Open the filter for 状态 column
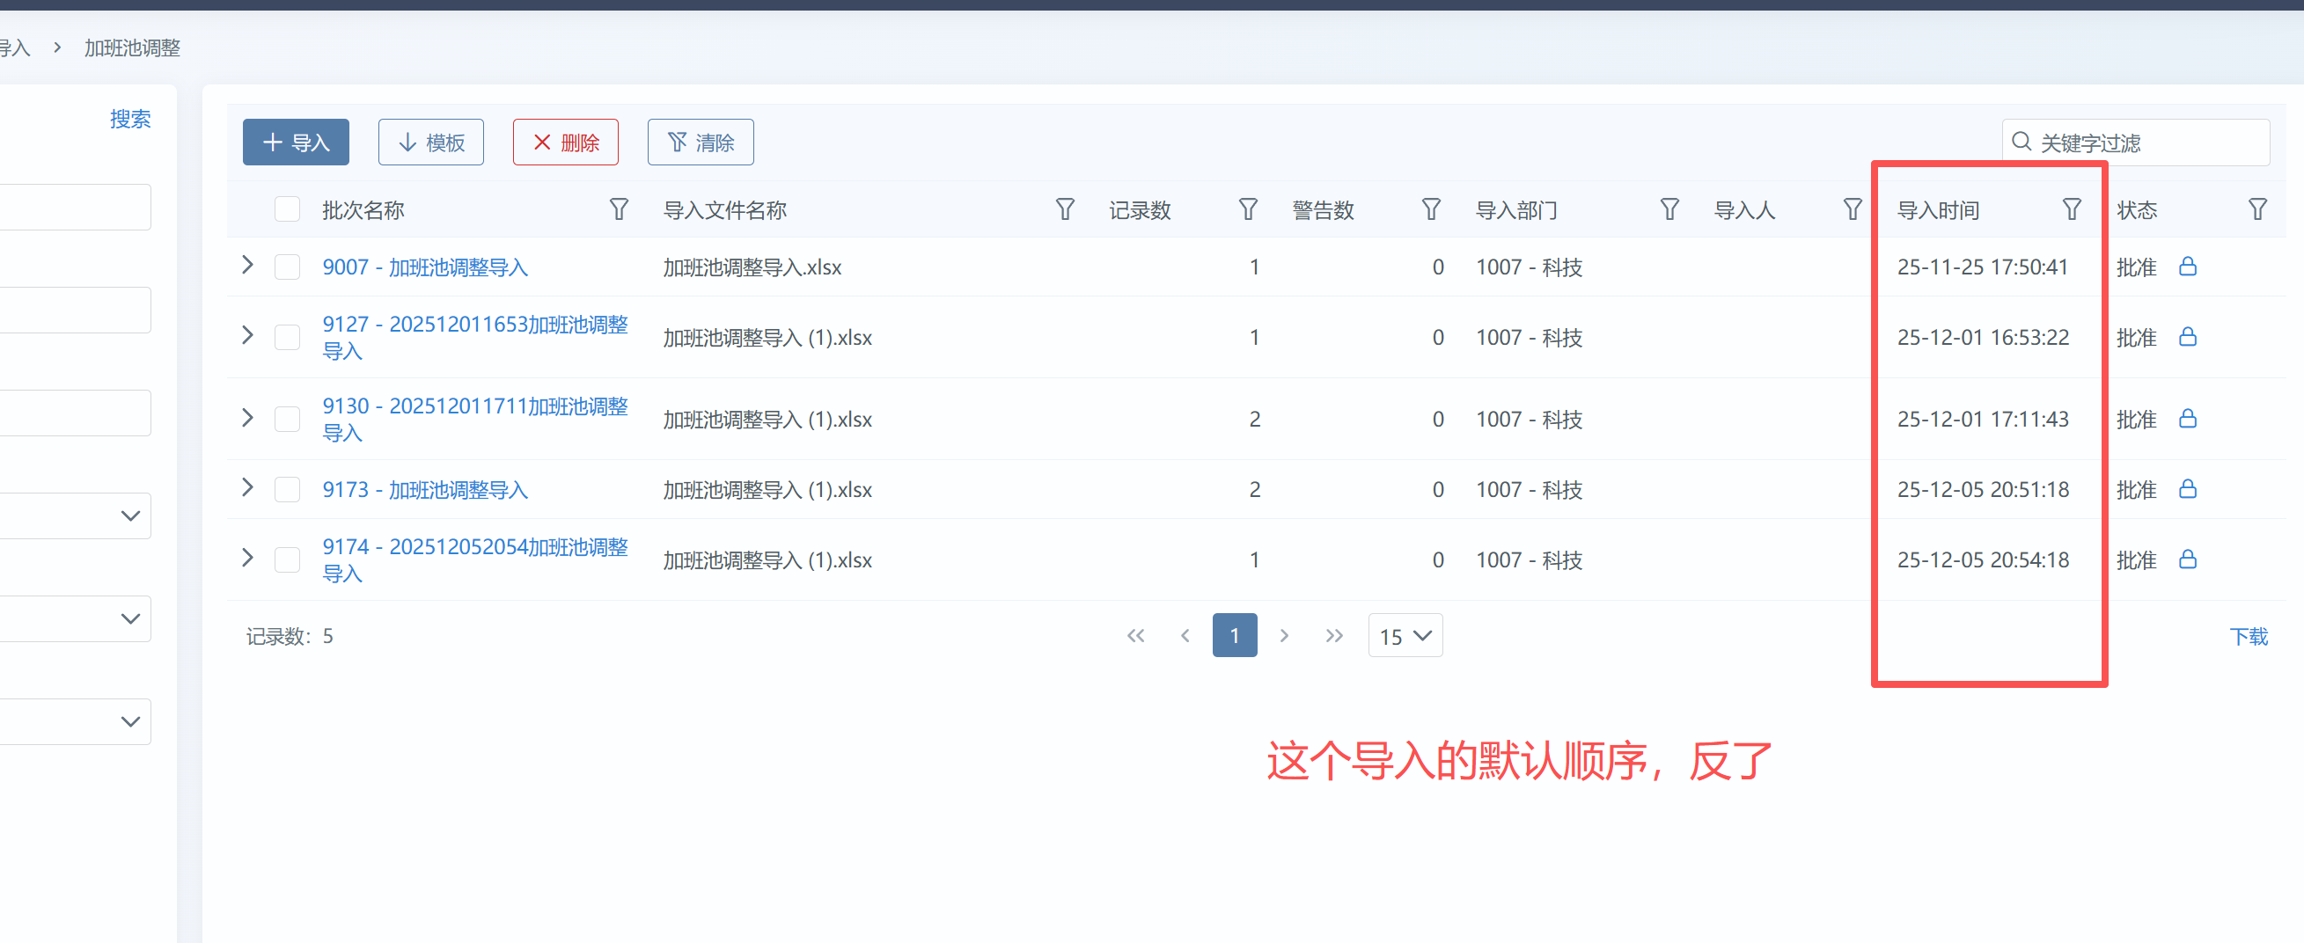 tap(2257, 210)
